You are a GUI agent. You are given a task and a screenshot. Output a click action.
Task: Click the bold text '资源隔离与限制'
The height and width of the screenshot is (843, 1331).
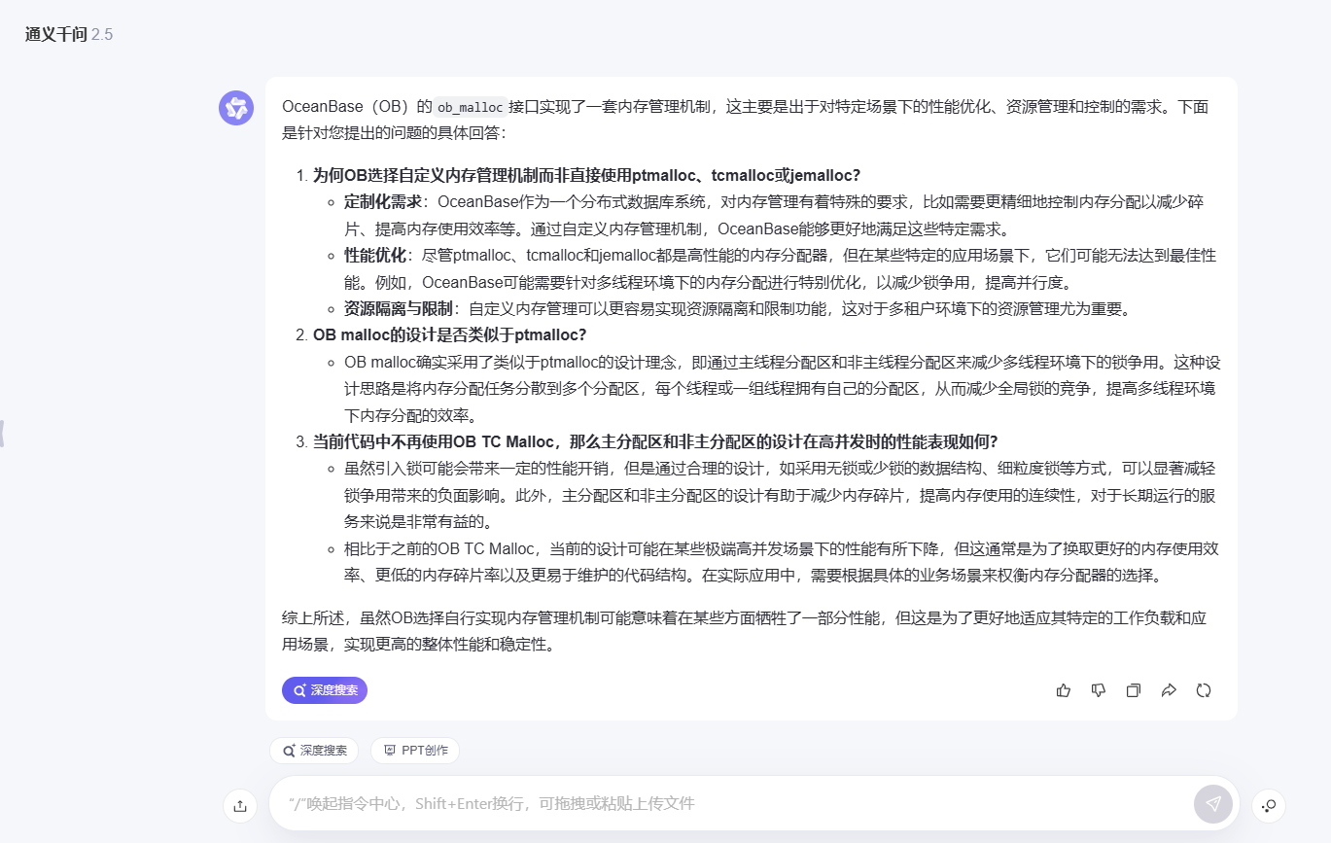pos(399,309)
